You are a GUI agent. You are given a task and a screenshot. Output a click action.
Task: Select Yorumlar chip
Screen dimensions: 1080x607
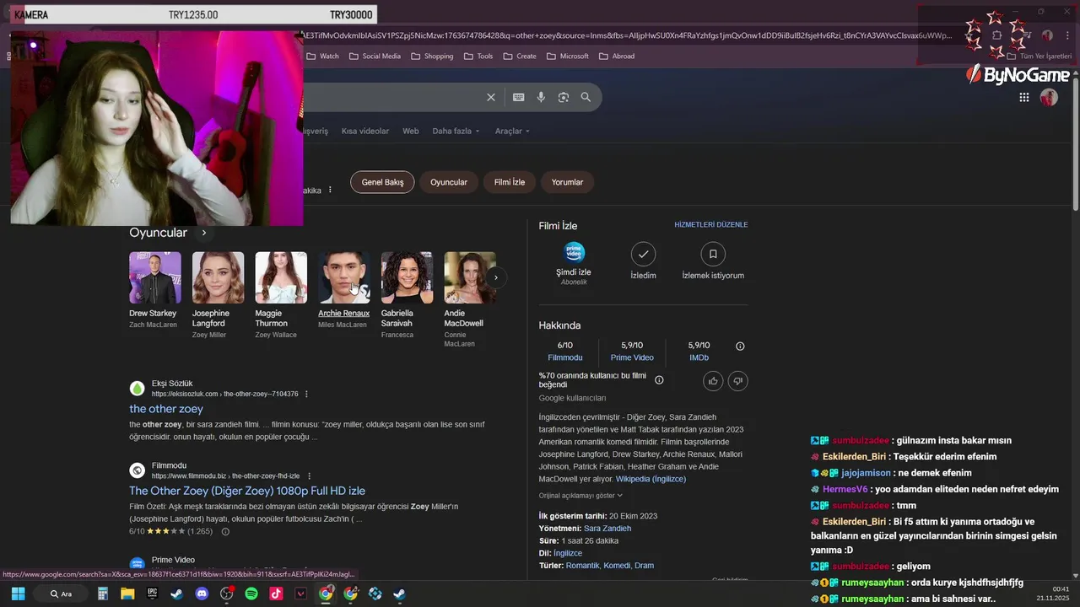(567, 182)
